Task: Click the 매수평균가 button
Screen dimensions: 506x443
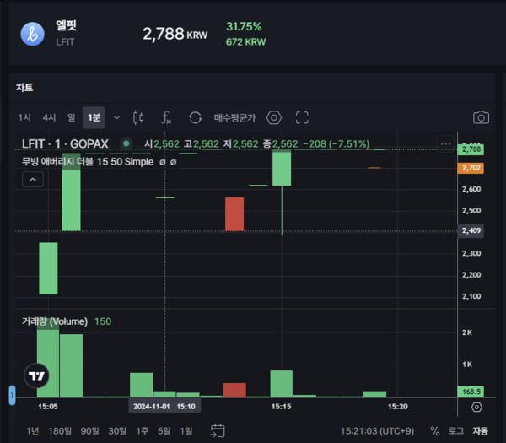Action: (234, 118)
